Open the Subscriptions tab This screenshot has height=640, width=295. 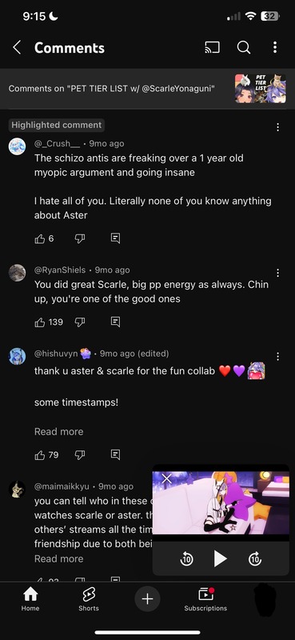click(x=205, y=599)
